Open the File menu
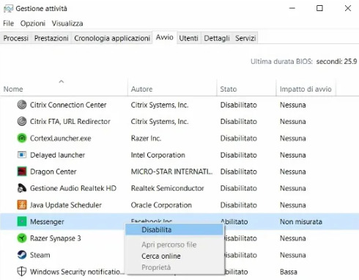The height and width of the screenshot is (280, 359). [8, 23]
